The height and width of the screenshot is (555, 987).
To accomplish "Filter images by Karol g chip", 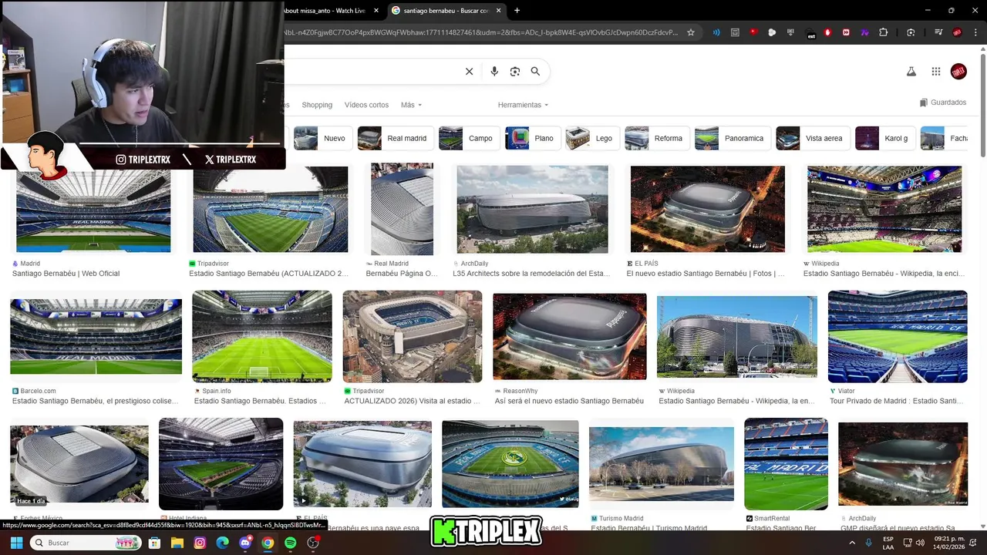I will [885, 138].
